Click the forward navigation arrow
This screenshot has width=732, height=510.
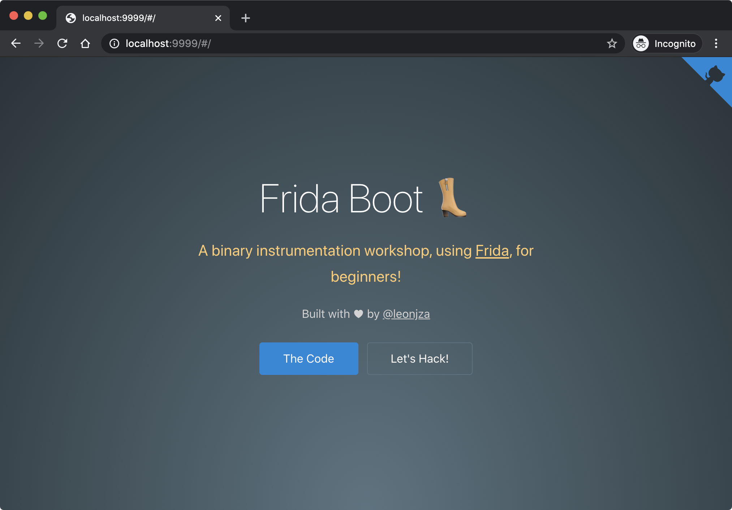(x=39, y=43)
